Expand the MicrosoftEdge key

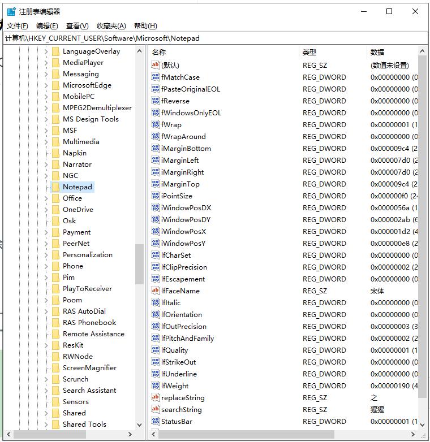pyautogui.click(x=46, y=85)
